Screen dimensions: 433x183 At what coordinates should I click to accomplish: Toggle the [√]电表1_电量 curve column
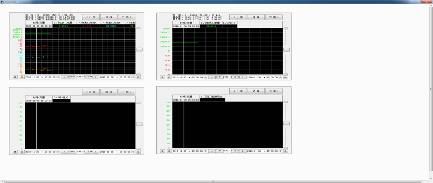pos(64,22)
